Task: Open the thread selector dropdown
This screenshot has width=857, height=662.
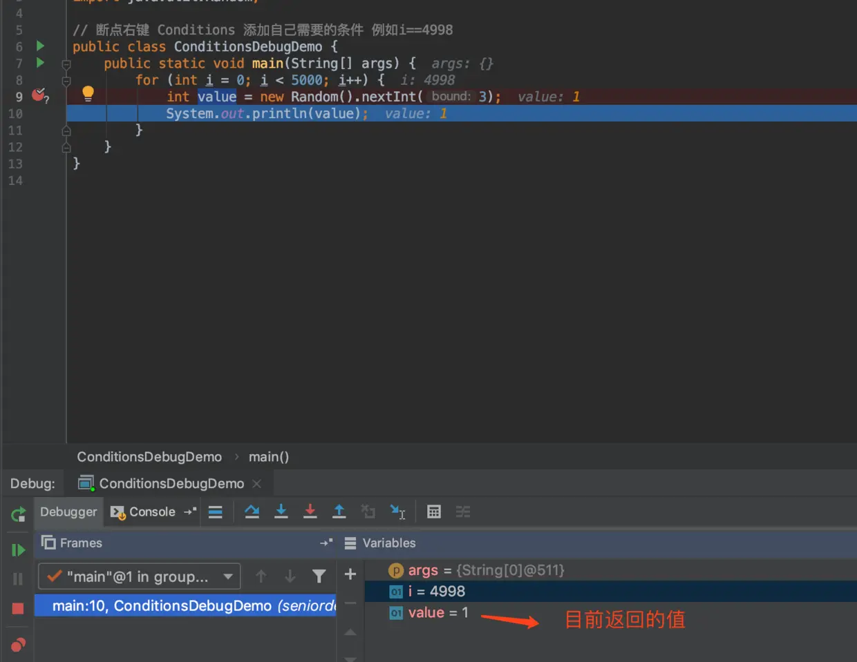Action: 140,576
